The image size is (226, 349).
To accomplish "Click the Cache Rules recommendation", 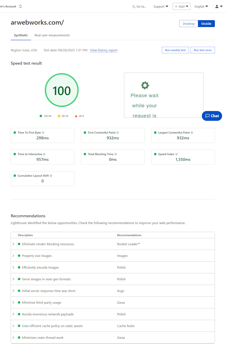I will point(126,326).
